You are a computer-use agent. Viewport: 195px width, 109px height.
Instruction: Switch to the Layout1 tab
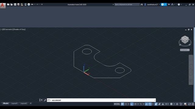pyautogui.click(x=14, y=103)
